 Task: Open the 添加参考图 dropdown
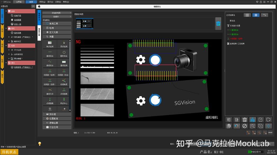57,13
